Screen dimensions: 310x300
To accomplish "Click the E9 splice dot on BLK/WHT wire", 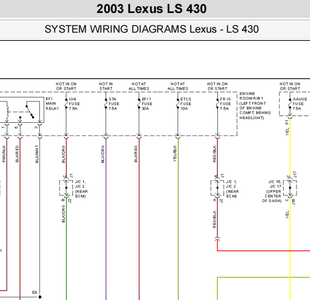I will click(x=40, y=297).
